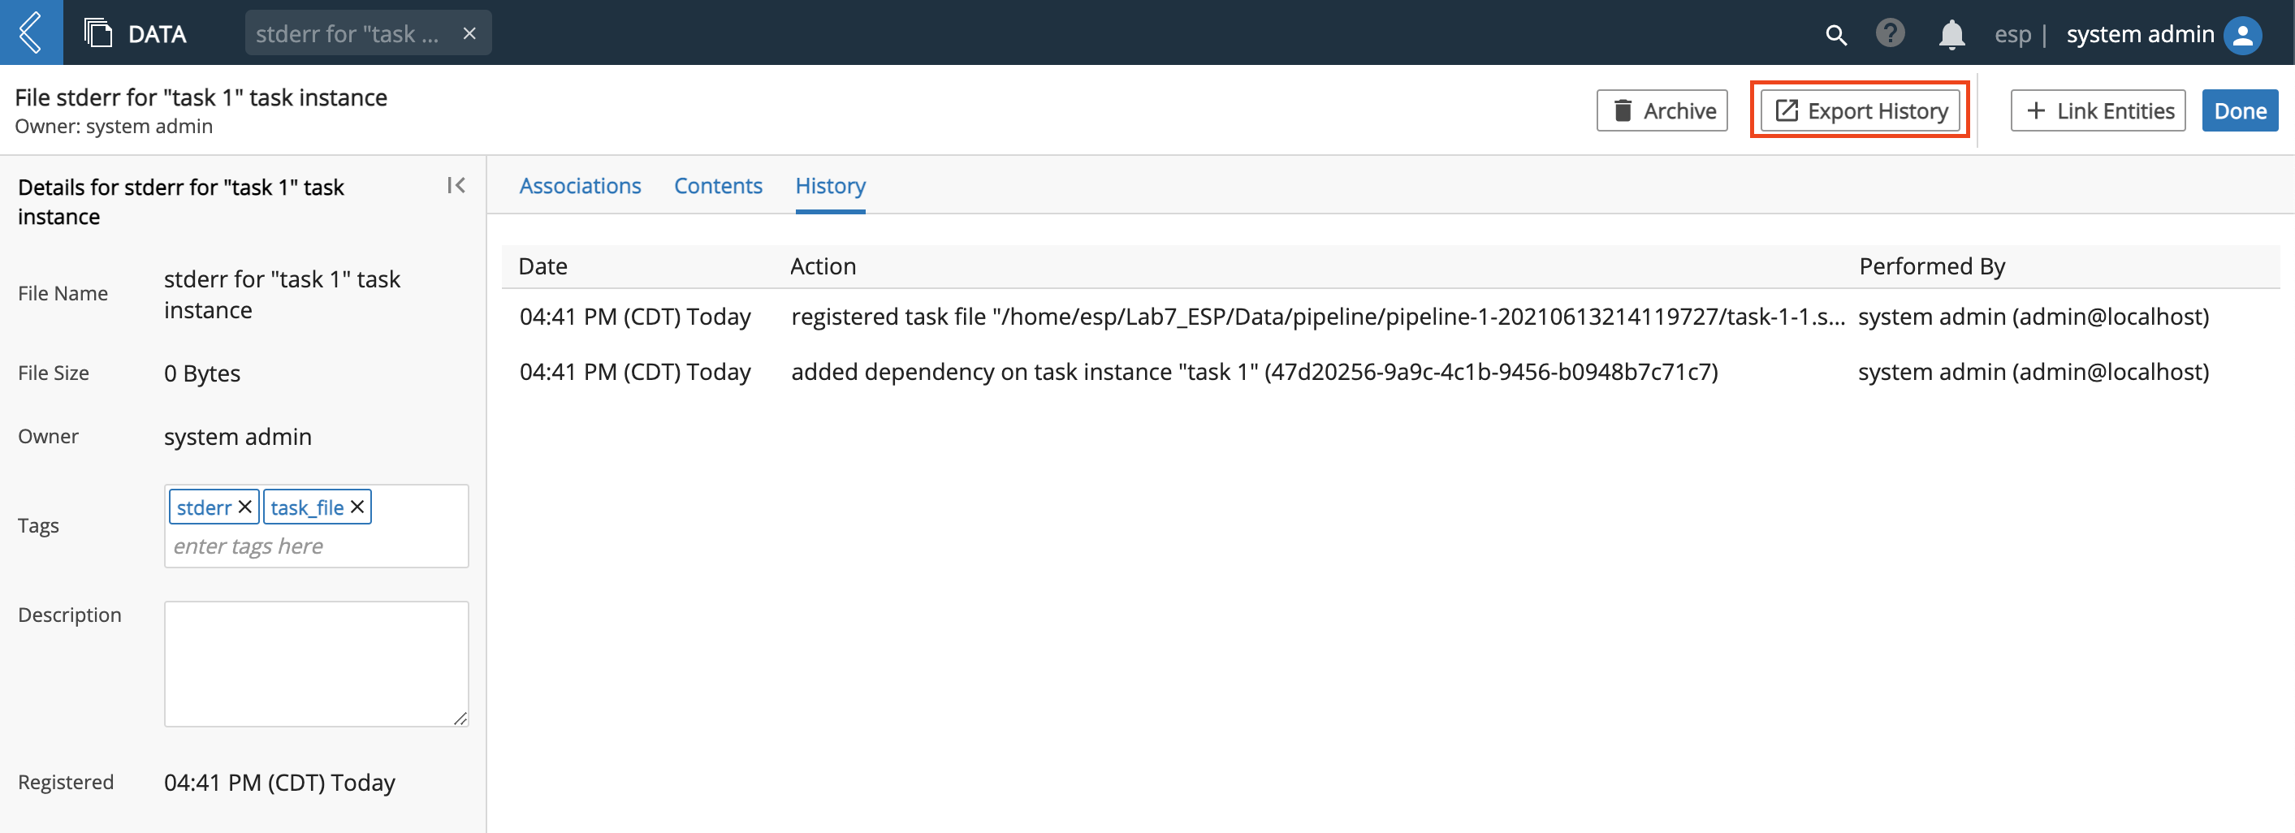Click performer of the added dependency row
The width and height of the screenshot is (2295, 833).
click(x=2033, y=372)
